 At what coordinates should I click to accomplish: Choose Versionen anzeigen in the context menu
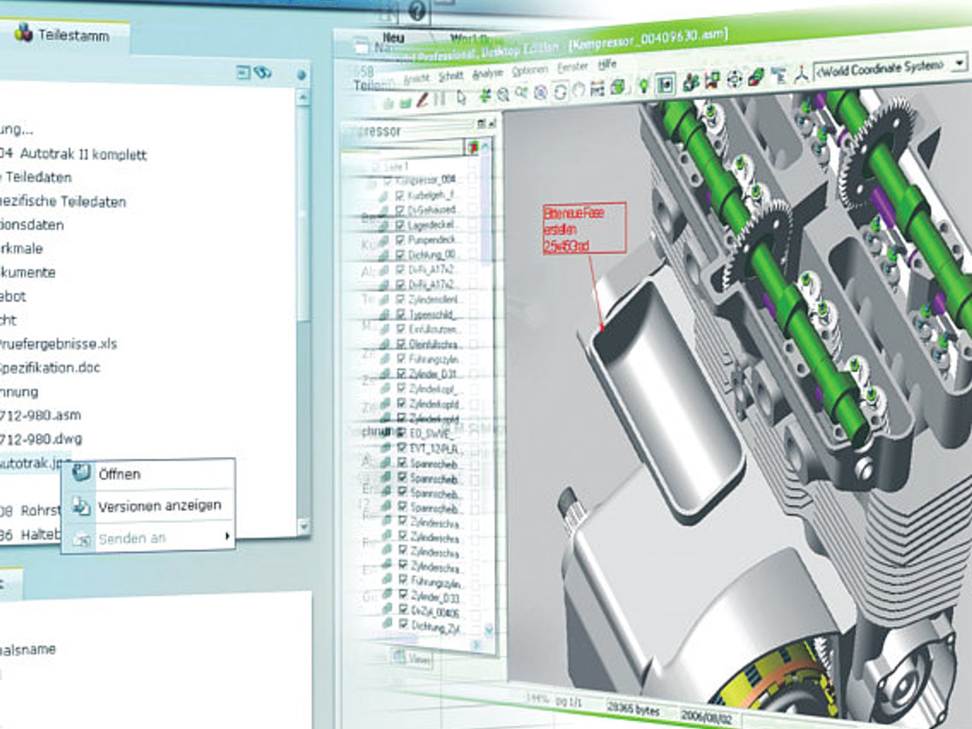coord(160,506)
